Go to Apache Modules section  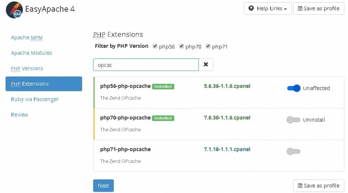click(x=31, y=53)
